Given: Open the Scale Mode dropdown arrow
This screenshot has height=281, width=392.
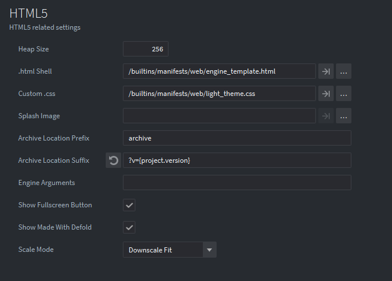Looking at the screenshot, I should 210,250.
